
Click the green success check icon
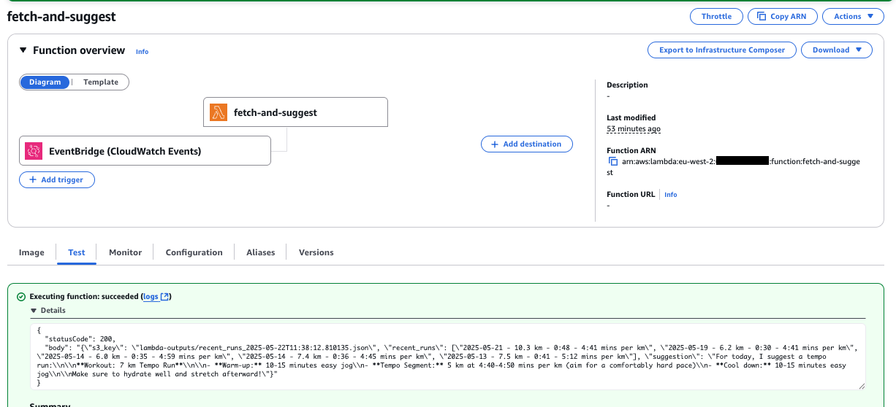pyautogui.click(x=21, y=297)
